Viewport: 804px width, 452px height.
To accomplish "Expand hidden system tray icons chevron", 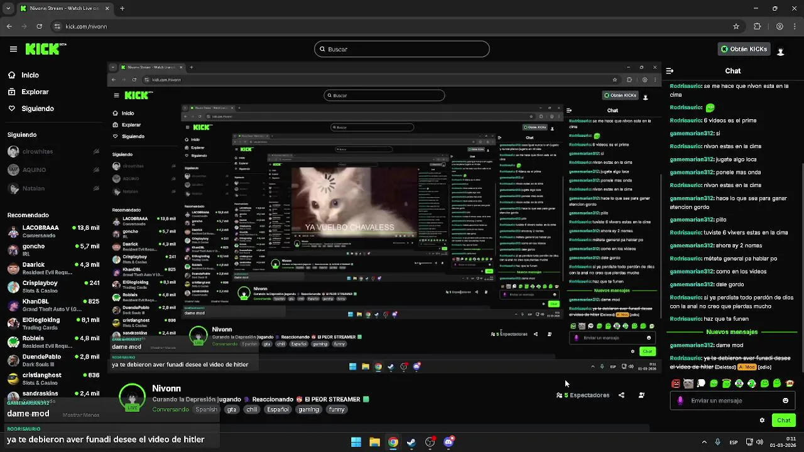I will (x=703, y=442).
